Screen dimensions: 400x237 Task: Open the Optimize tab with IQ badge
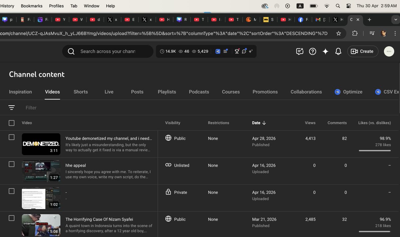348,92
